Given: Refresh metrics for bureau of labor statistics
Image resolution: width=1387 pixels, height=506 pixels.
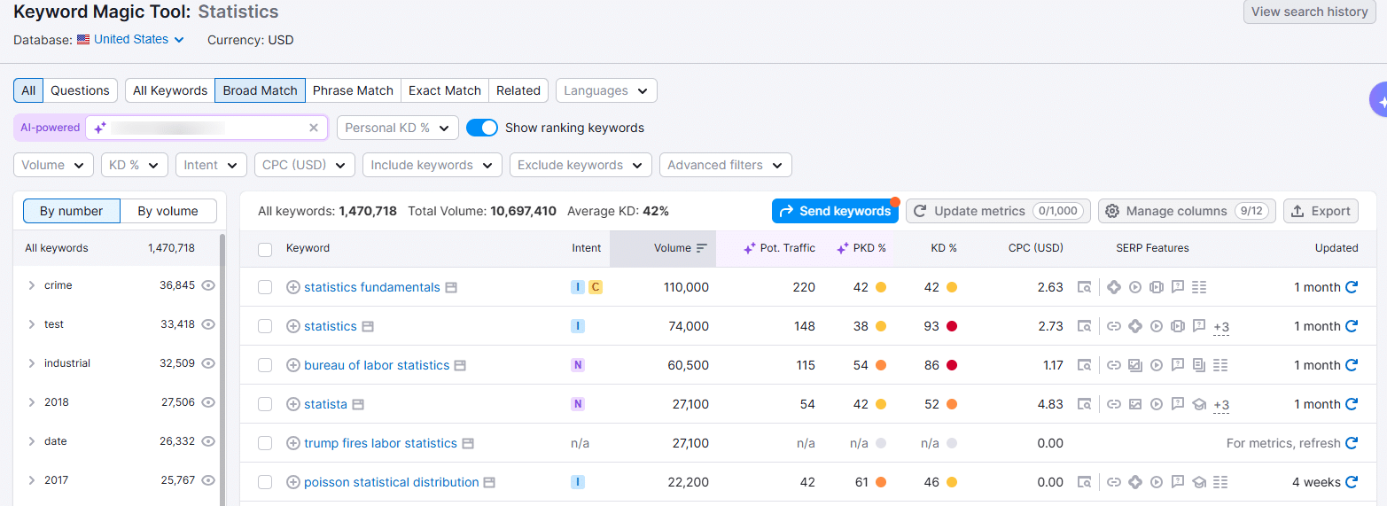Looking at the screenshot, I should [1352, 365].
